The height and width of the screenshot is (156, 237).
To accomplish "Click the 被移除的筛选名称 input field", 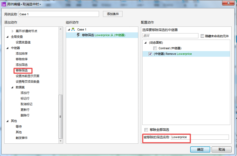I will (x=200, y=137).
